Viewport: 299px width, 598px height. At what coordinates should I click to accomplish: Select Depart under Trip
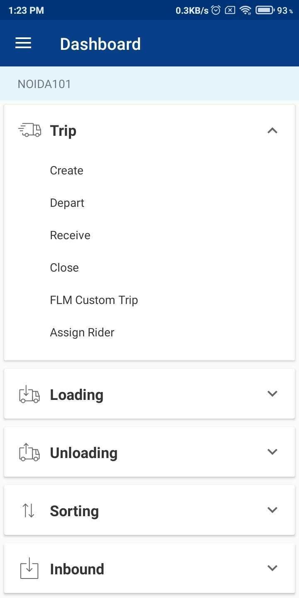[x=67, y=203]
